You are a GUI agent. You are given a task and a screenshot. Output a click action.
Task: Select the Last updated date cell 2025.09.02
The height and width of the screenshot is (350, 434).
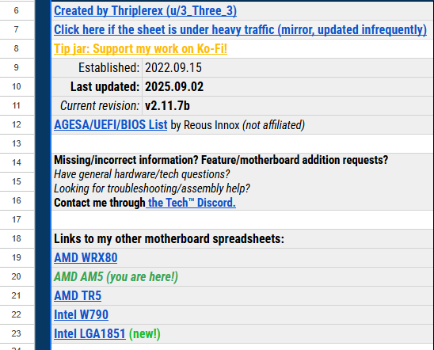click(287, 87)
